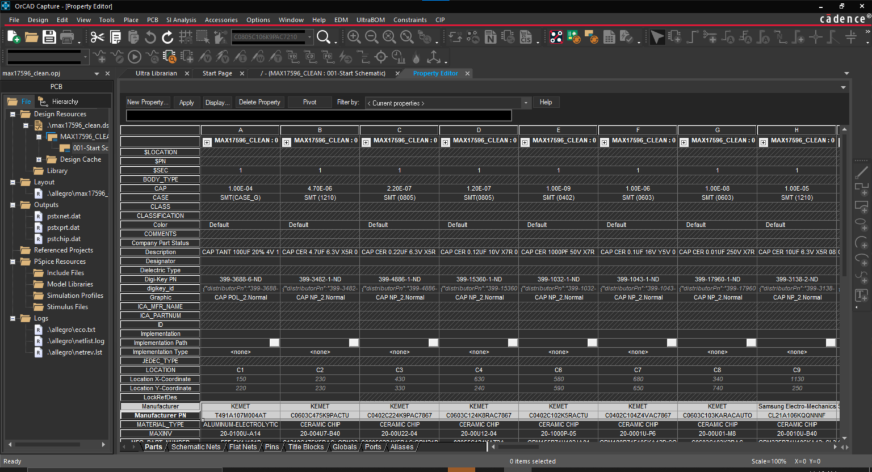Select the pstxnet.dat output file

pos(64,216)
